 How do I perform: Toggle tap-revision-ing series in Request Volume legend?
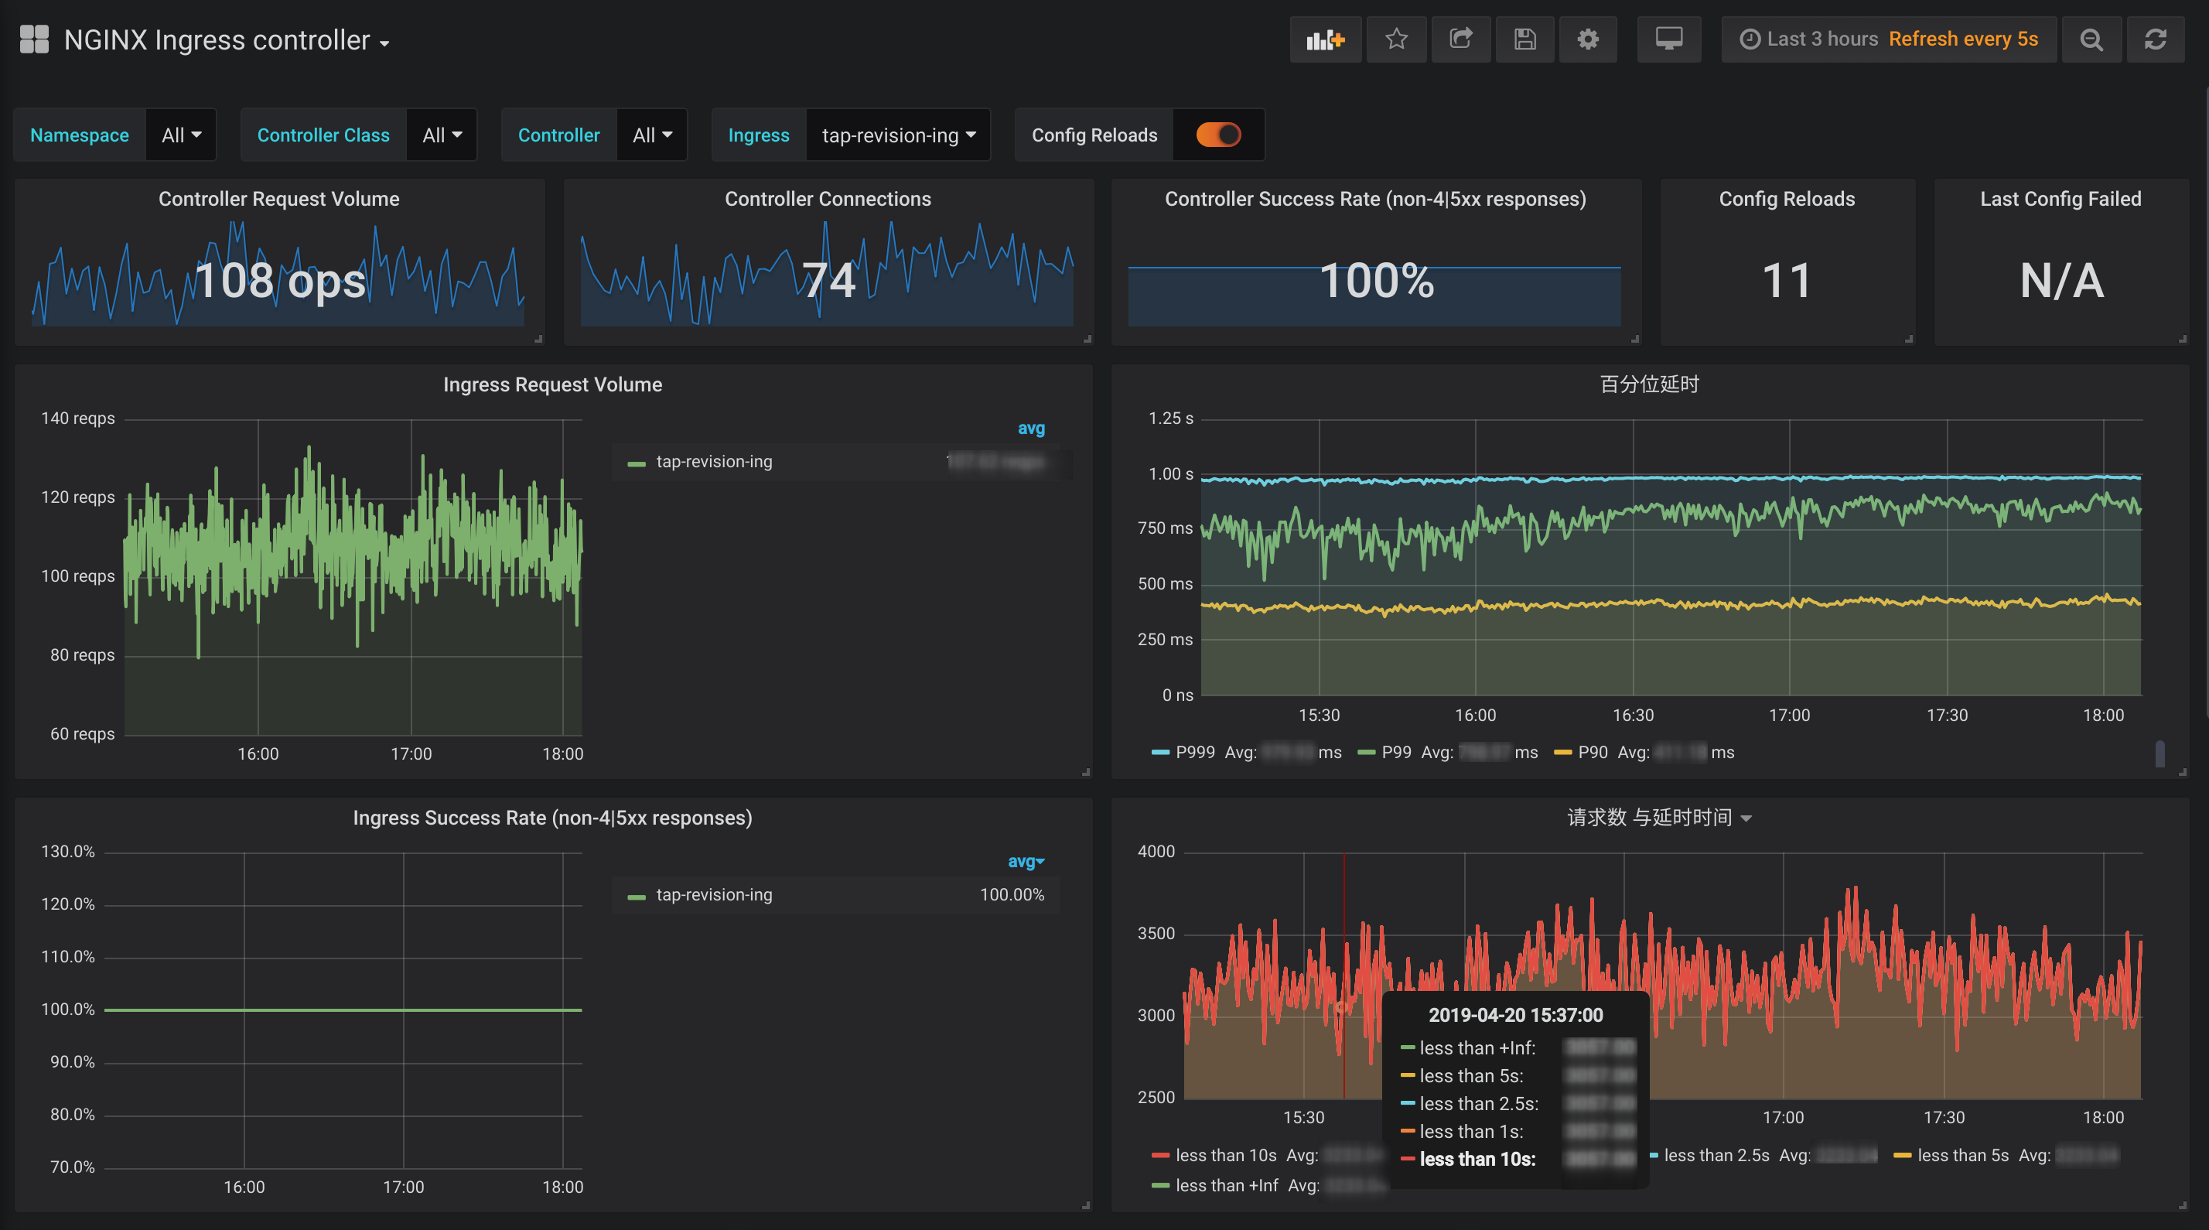pyautogui.click(x=713, y=462)
